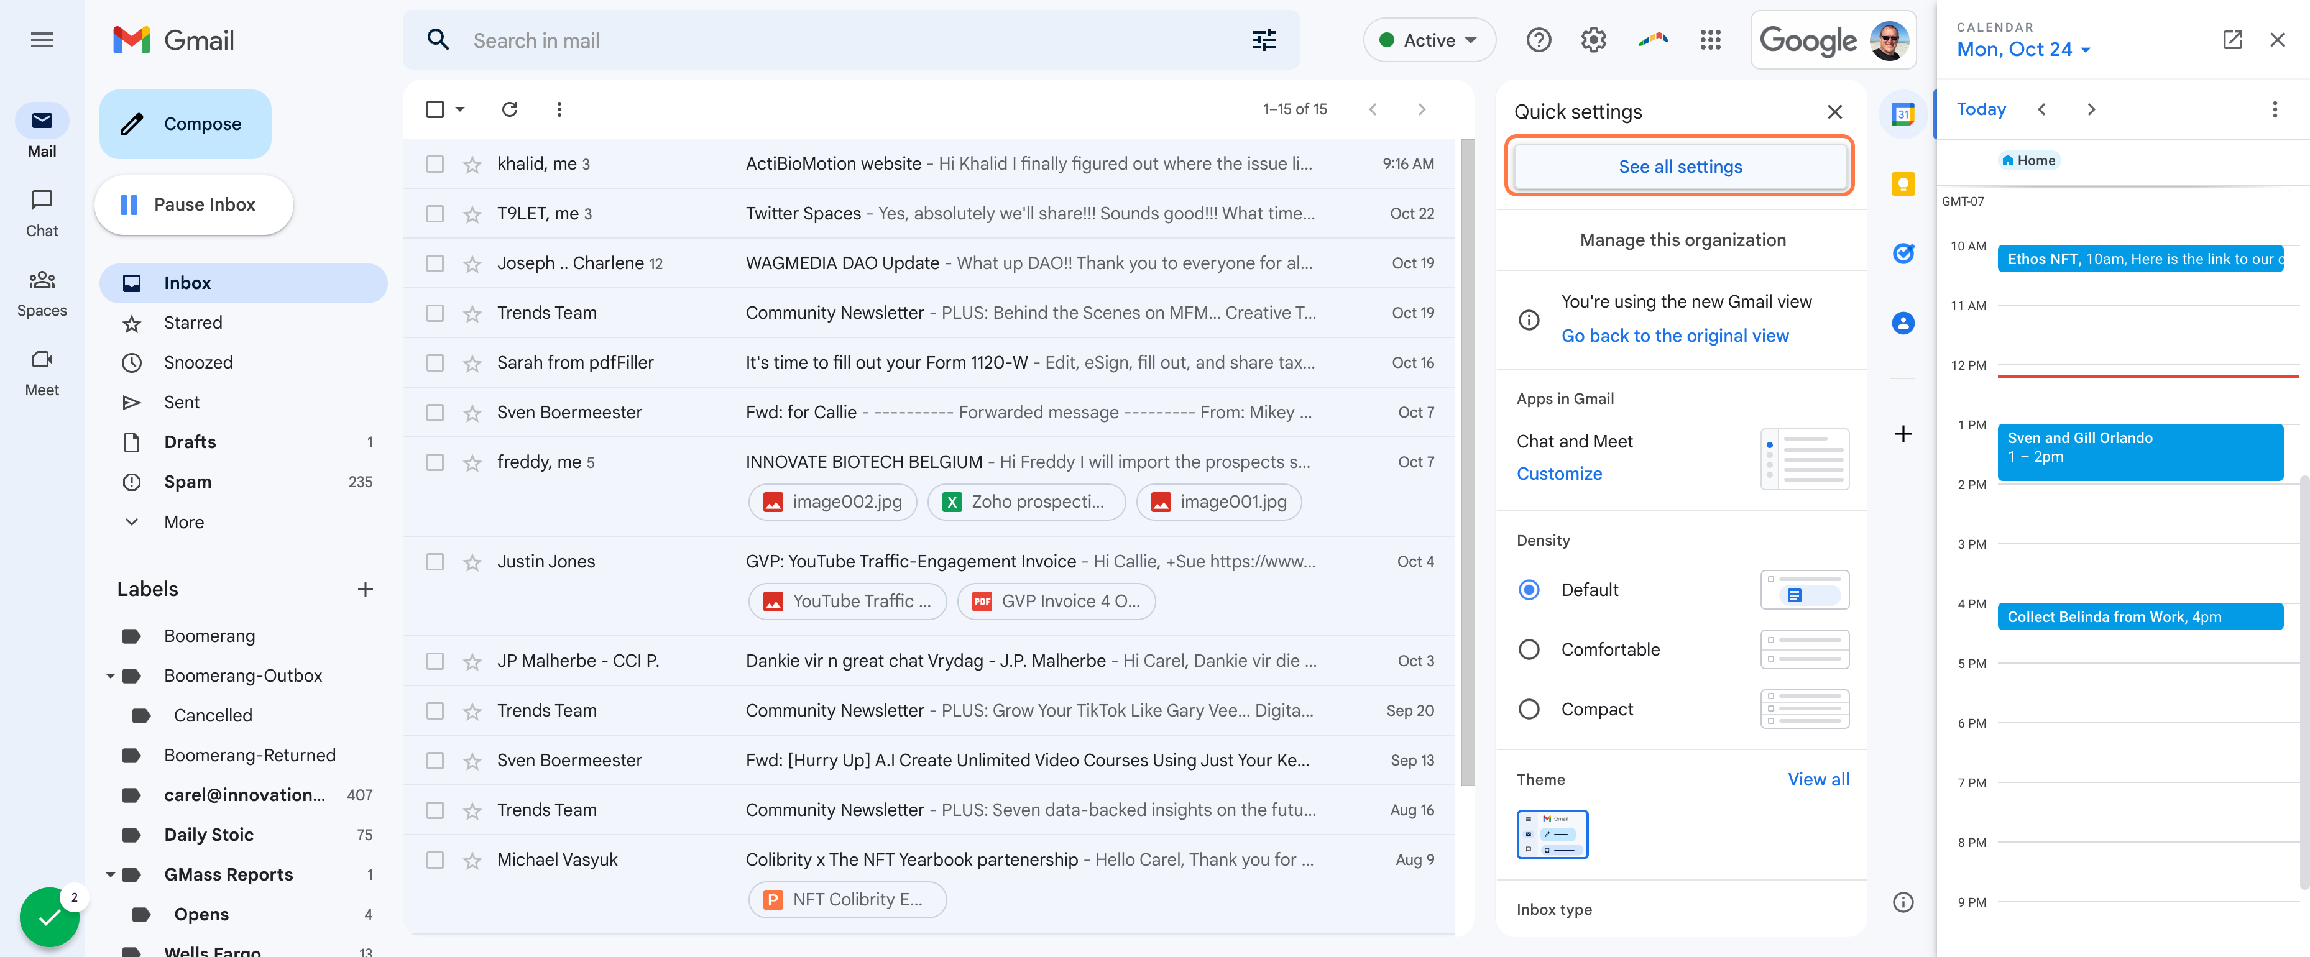Open the Active status dropdown
2310x957 pixels.
(1429, 40)
